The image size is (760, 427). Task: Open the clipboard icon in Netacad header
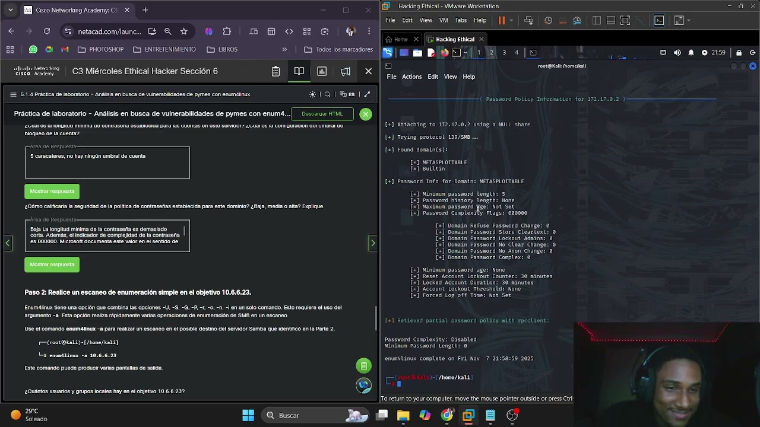(x=275, y=71)
